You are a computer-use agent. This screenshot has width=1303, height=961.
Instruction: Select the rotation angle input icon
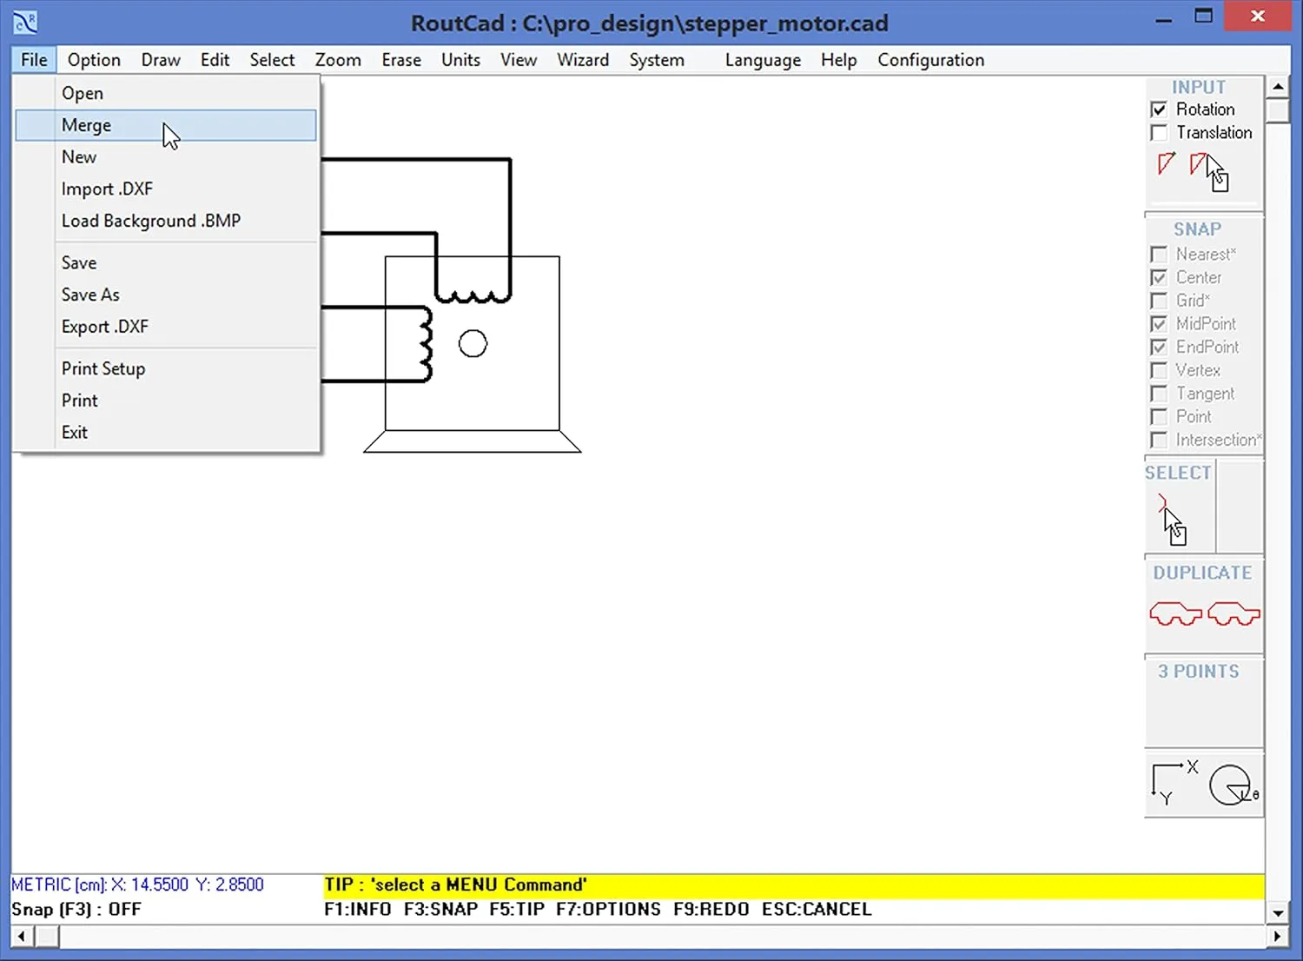tap(1166, 165)
